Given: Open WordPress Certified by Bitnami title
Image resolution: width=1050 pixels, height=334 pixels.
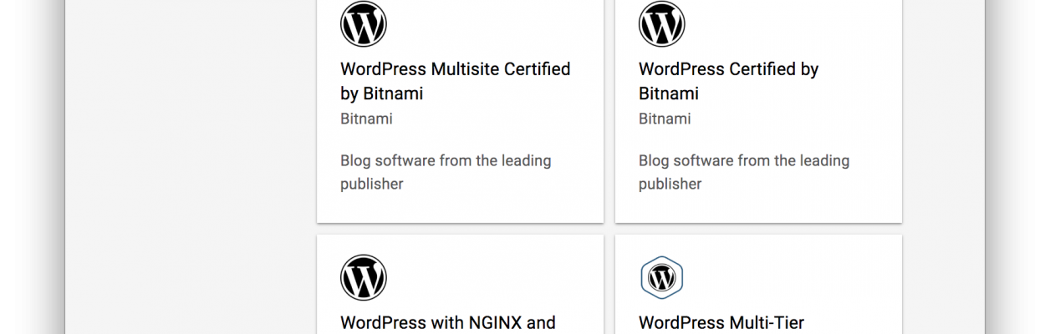Looking at the screenshot, I should click(x=729, y=81).
